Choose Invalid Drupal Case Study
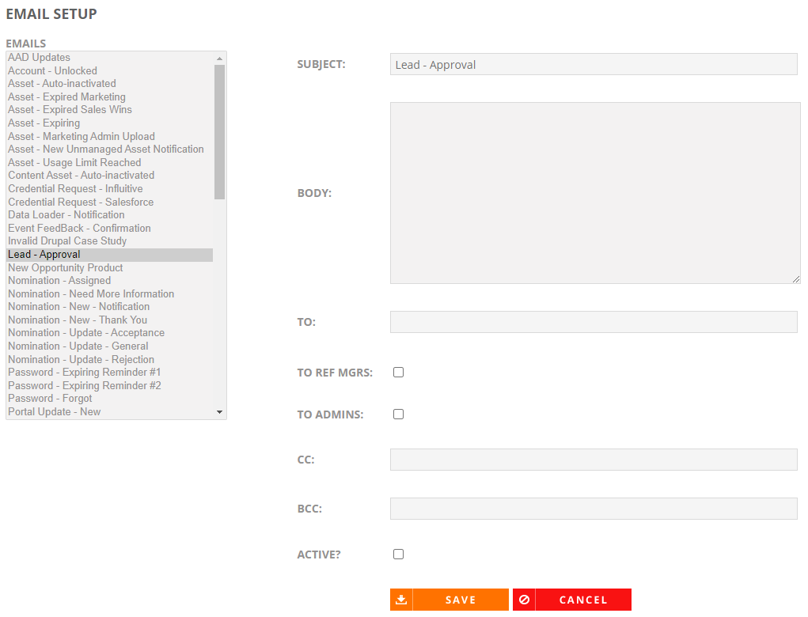The height and width of the screenshot is (617, 808). tap(110, 241)
